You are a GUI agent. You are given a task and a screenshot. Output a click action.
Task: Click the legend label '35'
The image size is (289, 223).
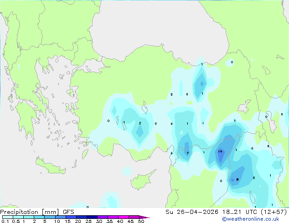[109, 221]
